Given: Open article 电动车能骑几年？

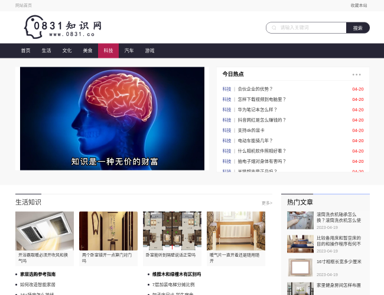Looking at the screenshot, I should [255, 140].
